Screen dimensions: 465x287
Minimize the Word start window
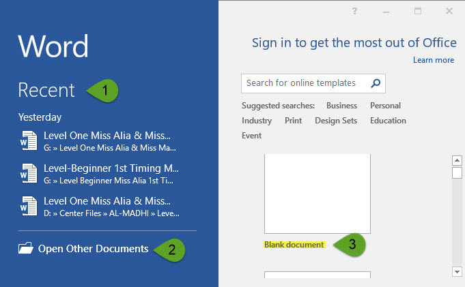point(386,12)
